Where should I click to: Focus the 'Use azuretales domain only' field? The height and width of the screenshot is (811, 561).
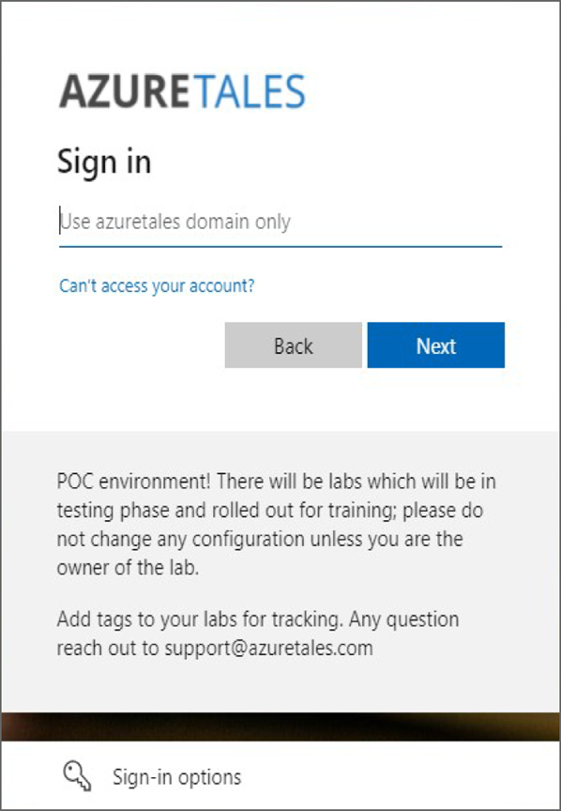coord(280,222)
